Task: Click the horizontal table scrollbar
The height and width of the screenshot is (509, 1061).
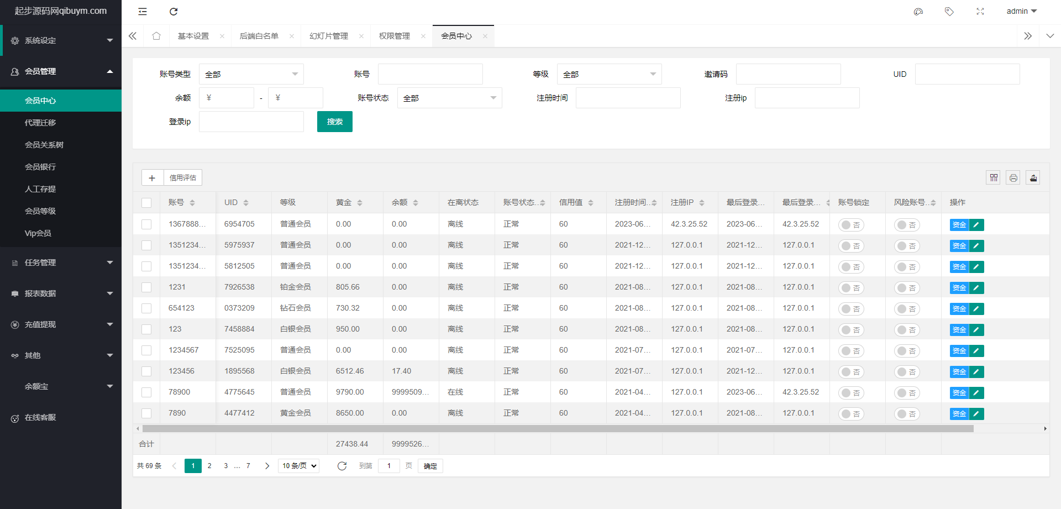Action: click(x=557, y=429)
